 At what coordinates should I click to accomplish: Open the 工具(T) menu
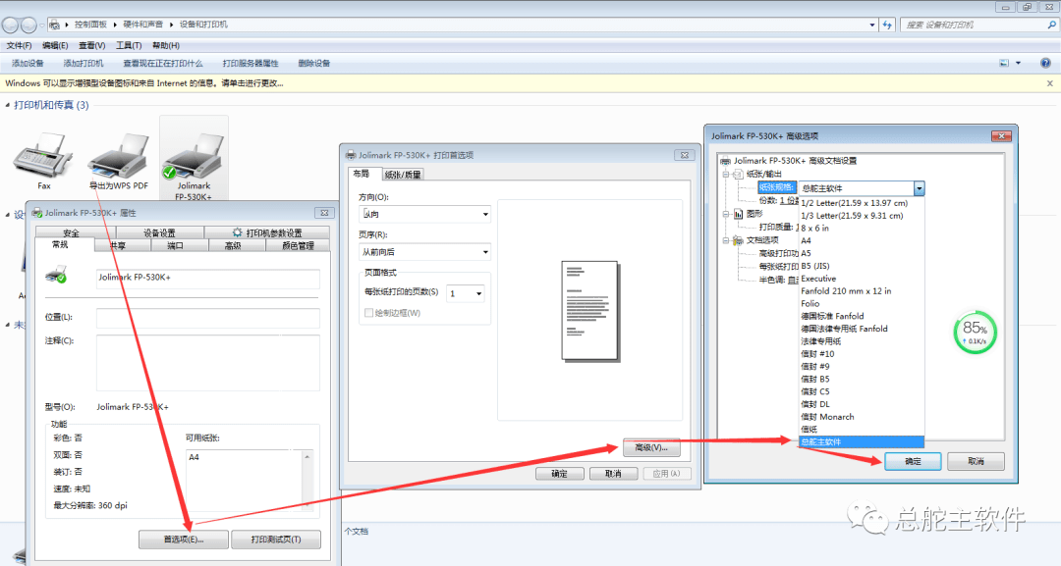click(x=129, y=45)
